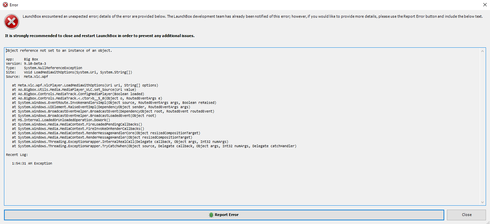Click the FireLoadedPendingCallbacks stack line

[77, 124]
